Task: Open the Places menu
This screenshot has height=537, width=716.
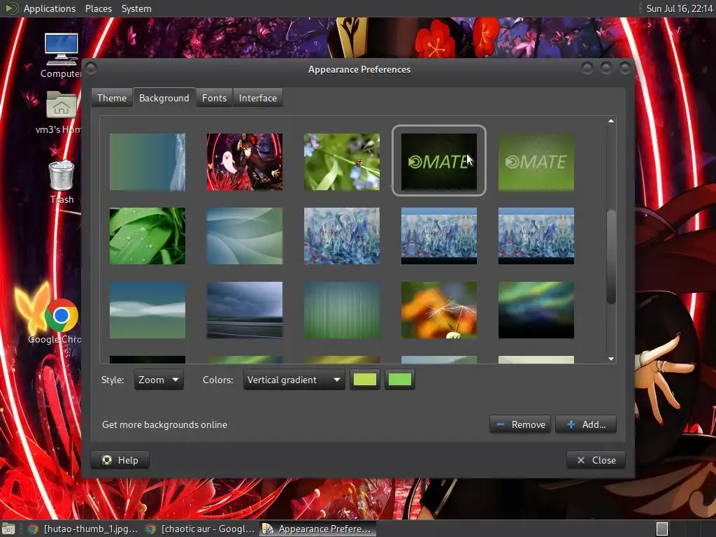Action: 98,8
